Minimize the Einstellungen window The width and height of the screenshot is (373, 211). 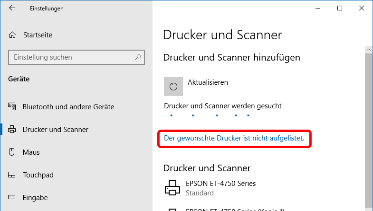pos(317,9)
